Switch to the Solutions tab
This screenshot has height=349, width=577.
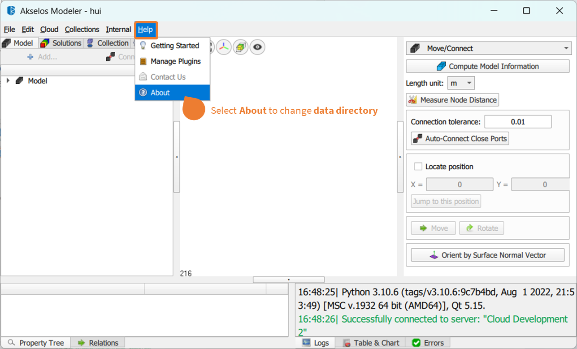coord(61,43)
